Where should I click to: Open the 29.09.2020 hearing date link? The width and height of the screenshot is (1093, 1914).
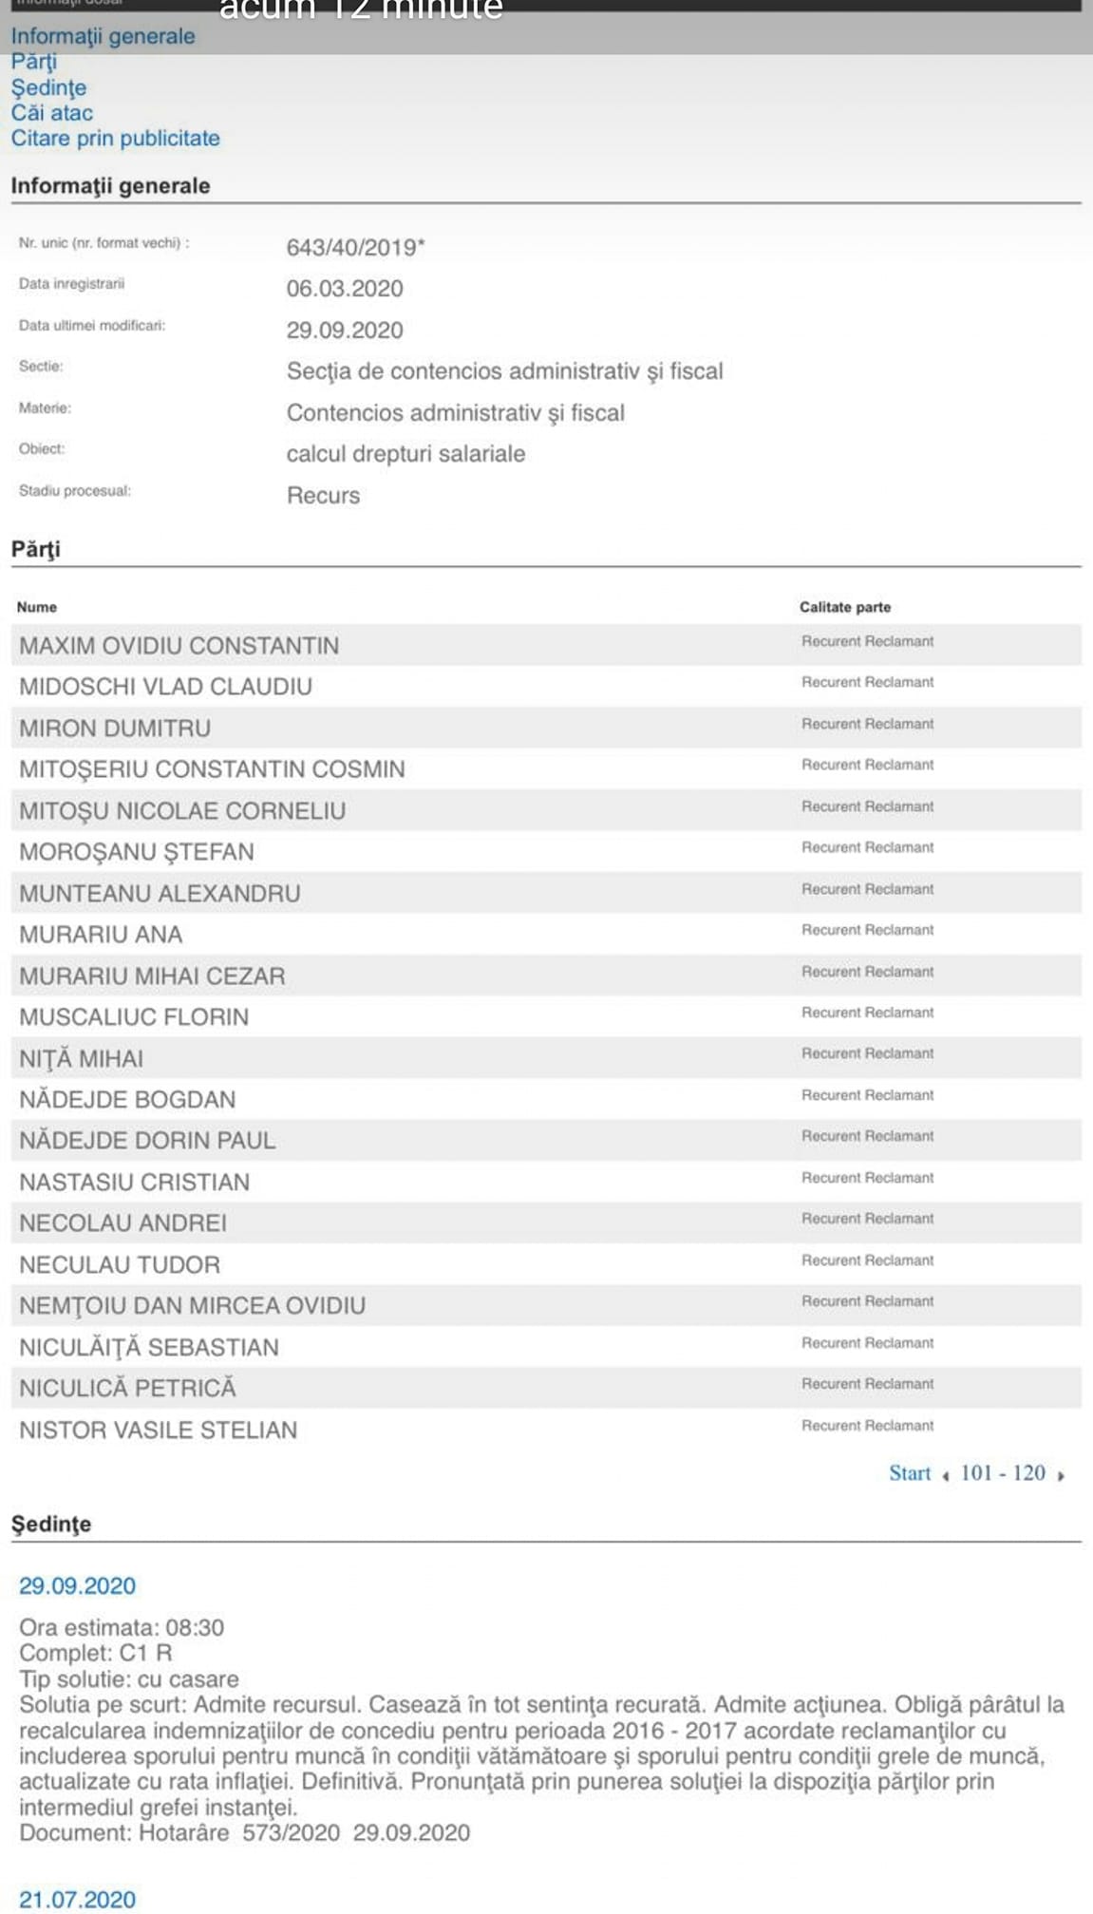click(77, 1585)
